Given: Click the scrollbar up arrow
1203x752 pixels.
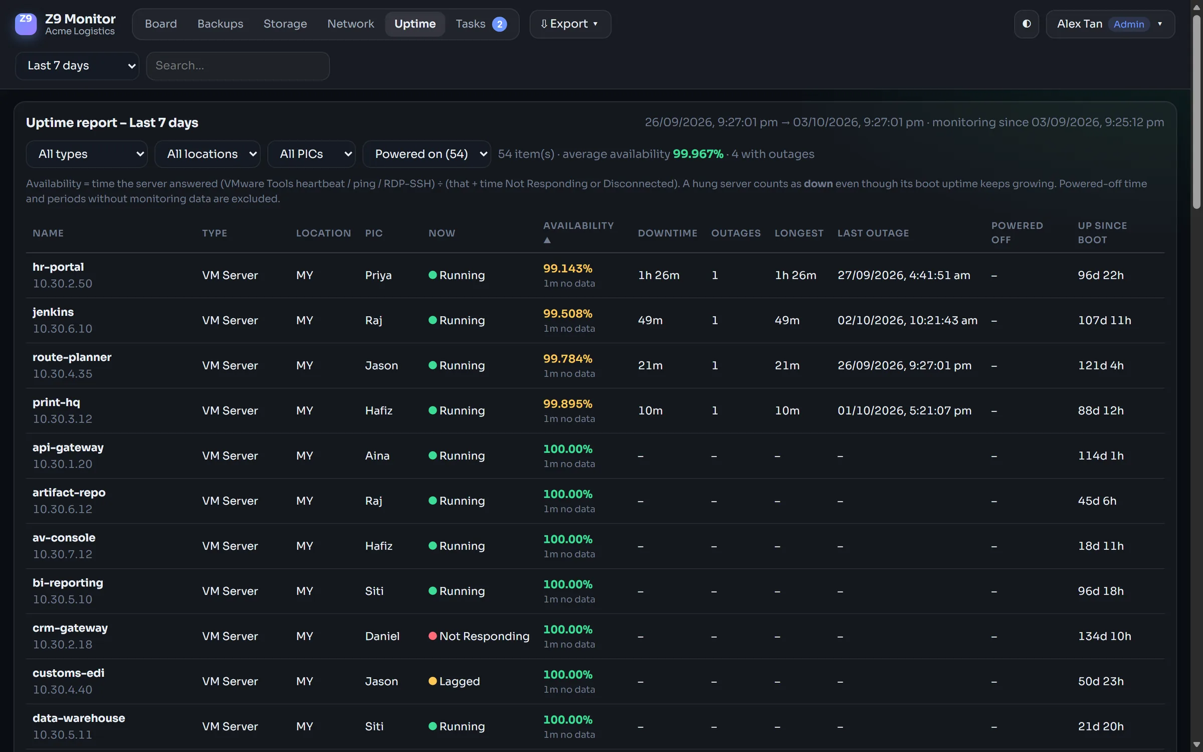Looking at the screenshot, I should (x=1196, y=7).
